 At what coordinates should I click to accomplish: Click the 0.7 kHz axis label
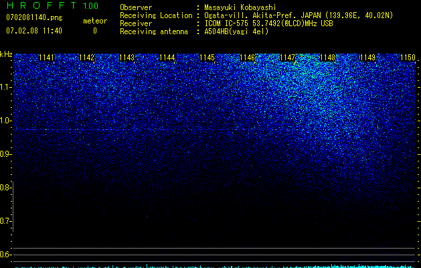click(5, 221)
